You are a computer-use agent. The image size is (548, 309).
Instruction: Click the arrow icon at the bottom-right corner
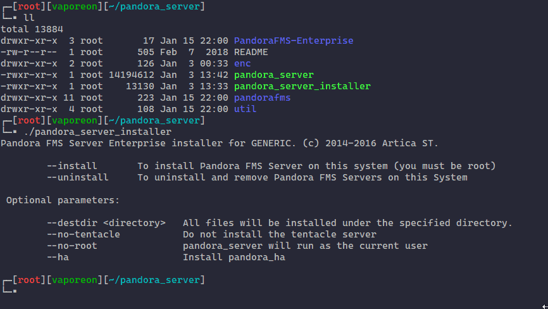coord(544,306)
